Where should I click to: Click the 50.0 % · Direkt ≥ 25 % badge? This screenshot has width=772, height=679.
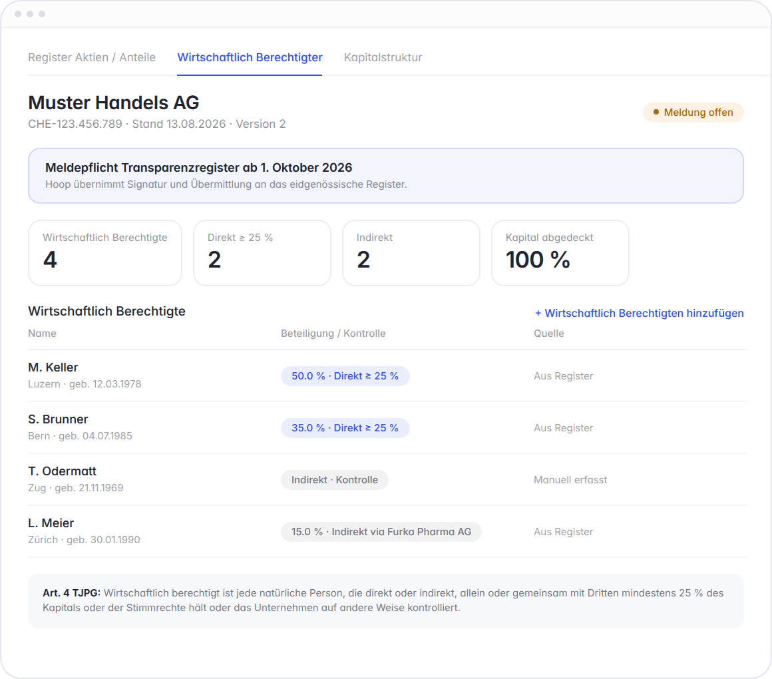click(x=345, y=375)
